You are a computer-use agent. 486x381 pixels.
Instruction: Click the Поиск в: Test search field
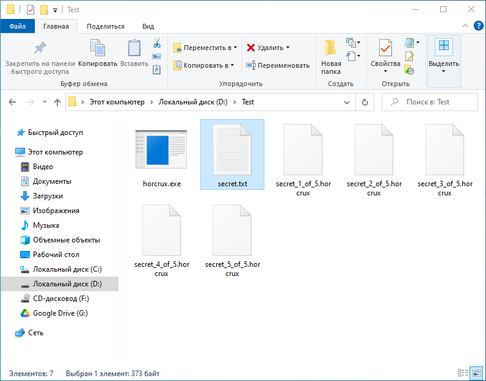[x=430, y=102]
